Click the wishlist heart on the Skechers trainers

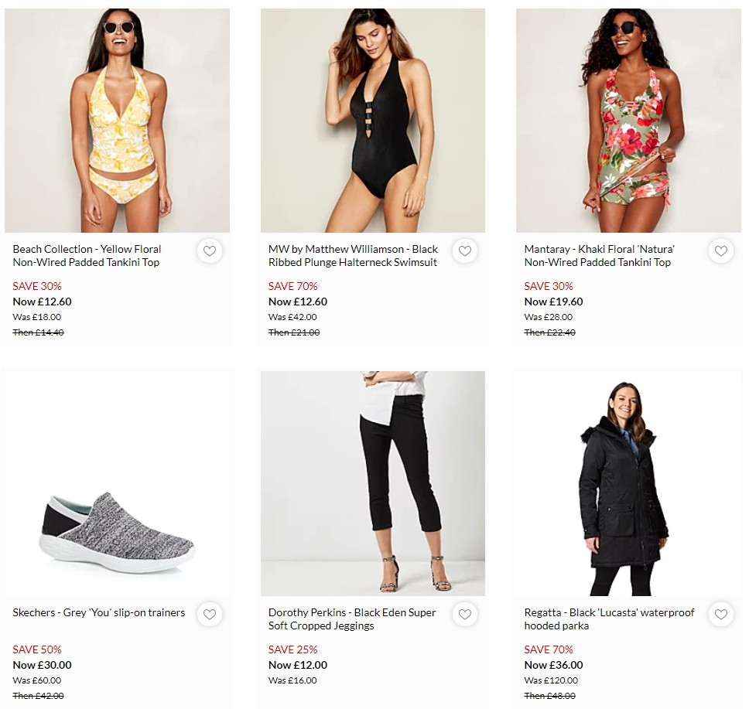(210, 614)
